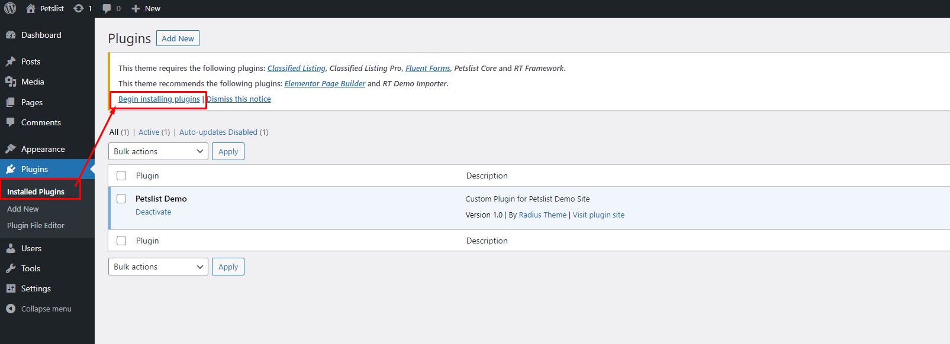Open Plugin File Editor submenu item
The height and width of the screenshot is (344, 950).
[x=36, y=225]
